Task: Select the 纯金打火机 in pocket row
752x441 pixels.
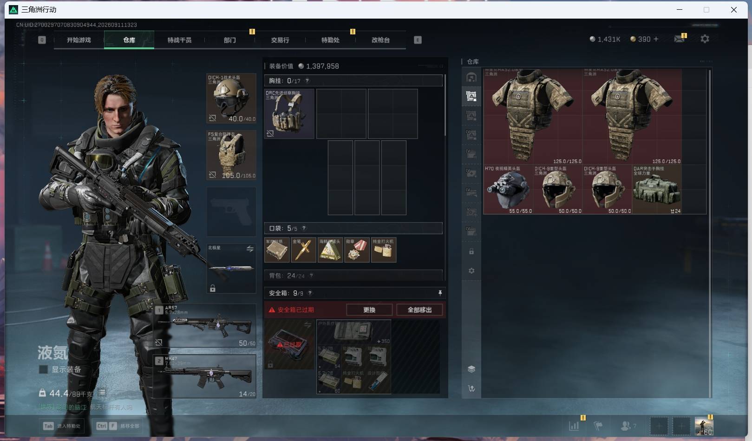Action: [384, 250]
